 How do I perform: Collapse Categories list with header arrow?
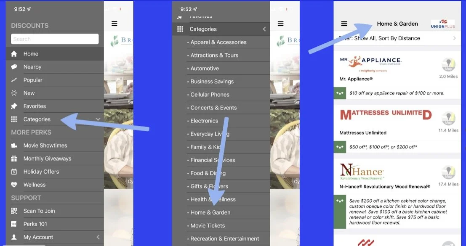pyautogui.click(x=264, y=29)
